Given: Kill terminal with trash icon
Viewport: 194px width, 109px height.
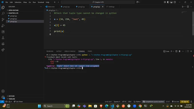Looking at the screenshot, I should coord(179,51).
